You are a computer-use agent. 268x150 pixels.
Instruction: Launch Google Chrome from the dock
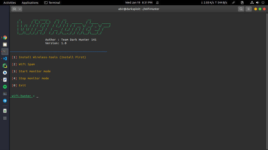point(5,38)
